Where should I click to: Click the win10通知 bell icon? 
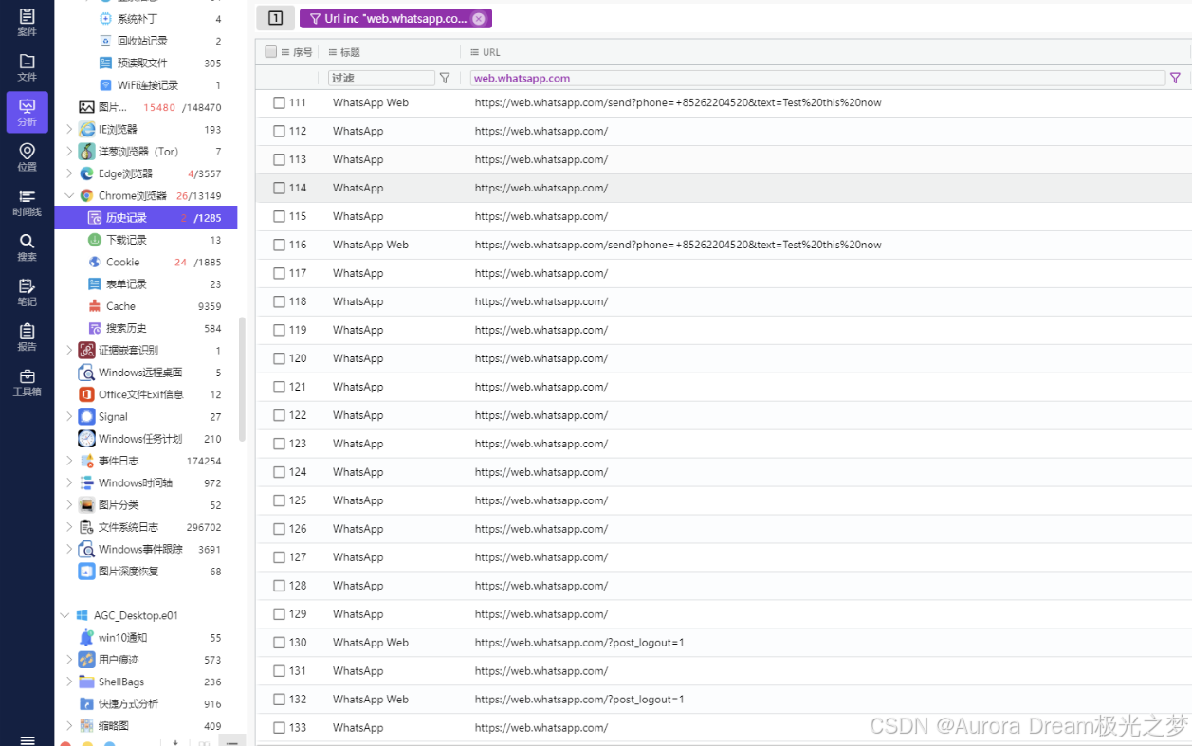87,638
